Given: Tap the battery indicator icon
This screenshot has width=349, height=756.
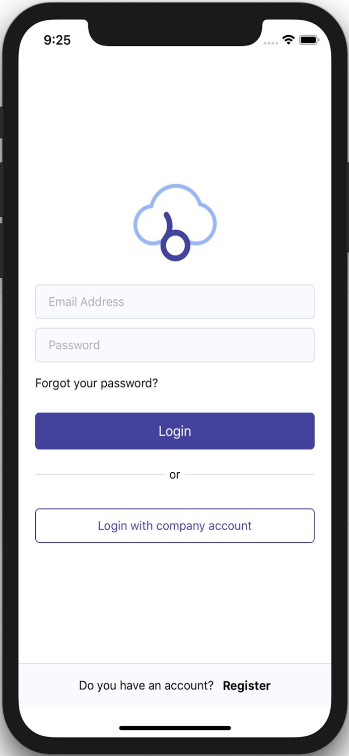Looking at the screenshot, I should pos(309,40).
